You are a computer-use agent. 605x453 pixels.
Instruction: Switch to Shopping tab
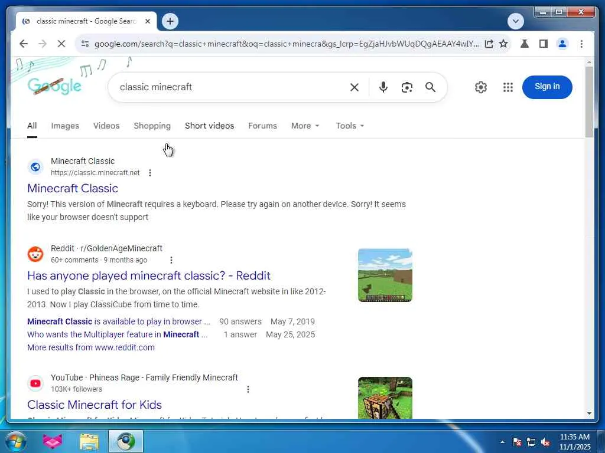[x=152, y=126]
